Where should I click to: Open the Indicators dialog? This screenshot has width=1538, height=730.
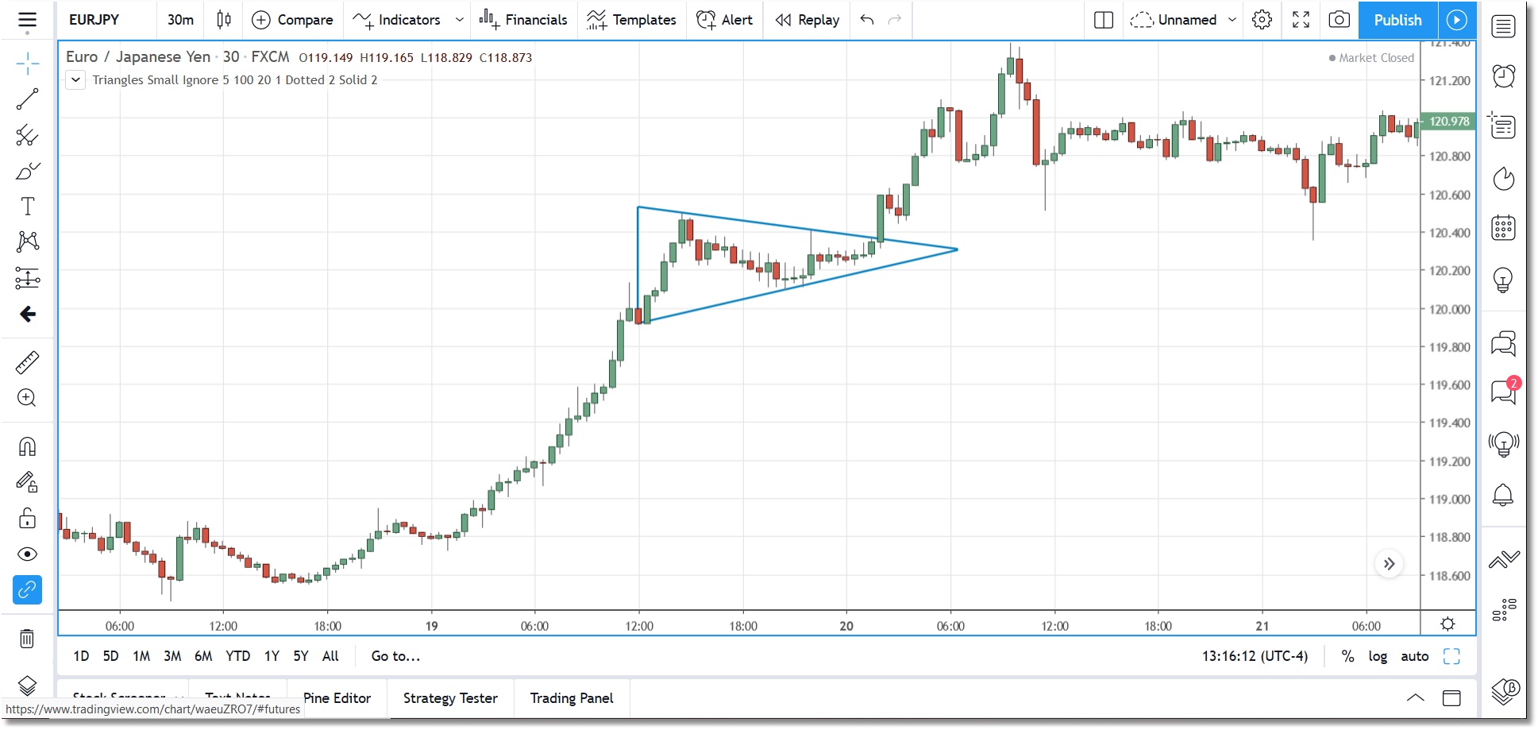pos(396,20)
